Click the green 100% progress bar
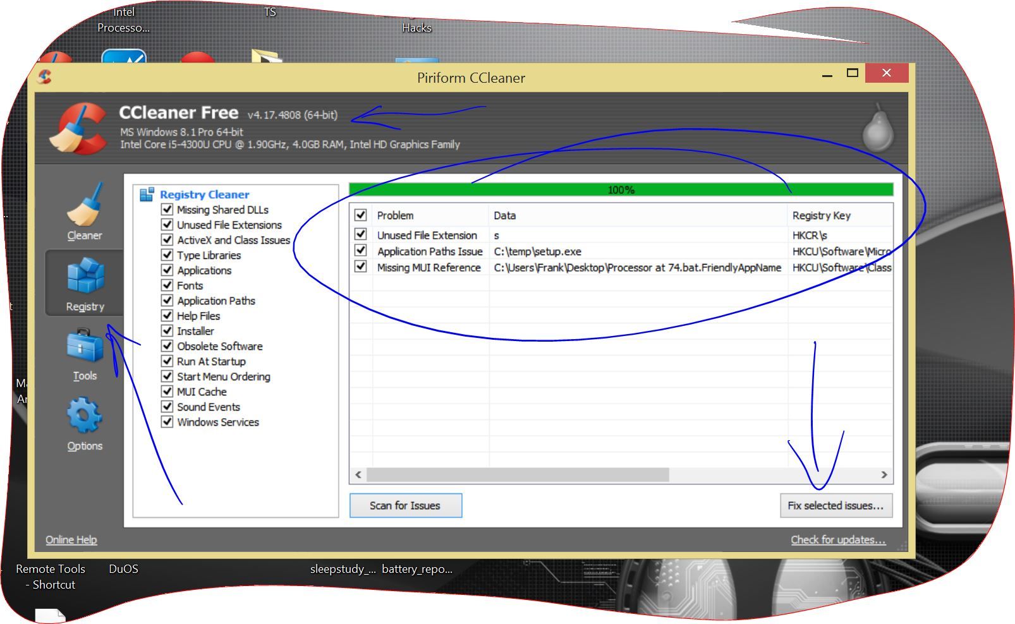The height and width of the screenshot is (624, 1015). [x=621, y=189]
